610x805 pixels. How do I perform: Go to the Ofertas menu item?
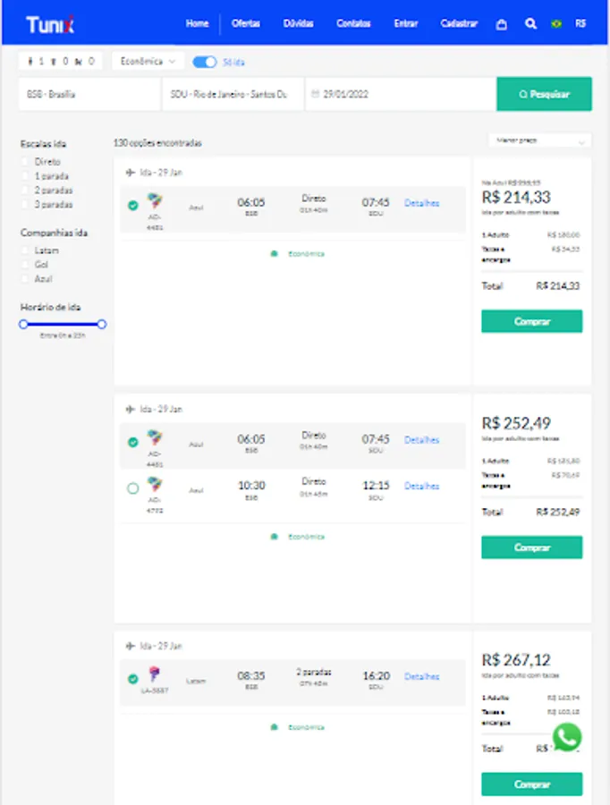pos(246,24)
